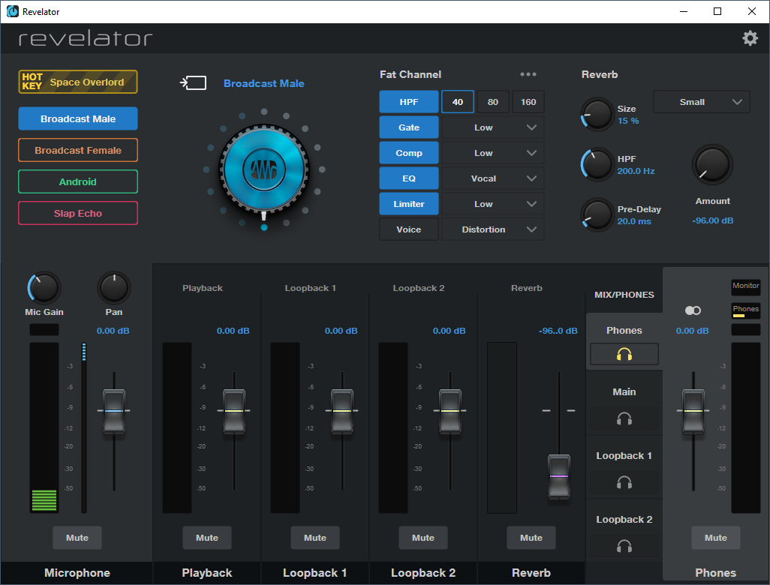Viewport: 770px width, 585px height.
Task: Mute the Microphone channel
Action: pos(77,538)
